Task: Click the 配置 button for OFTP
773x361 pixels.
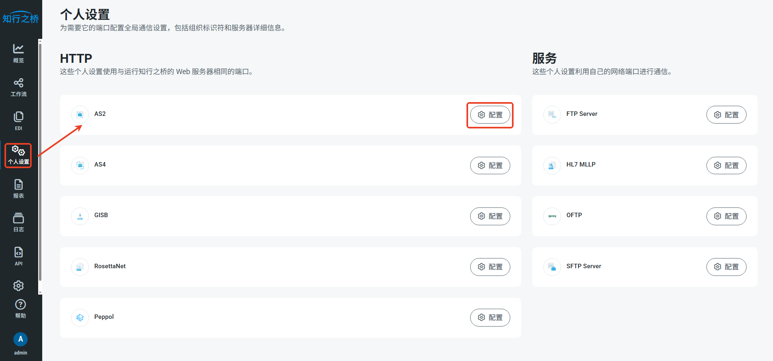Action: 726,216
